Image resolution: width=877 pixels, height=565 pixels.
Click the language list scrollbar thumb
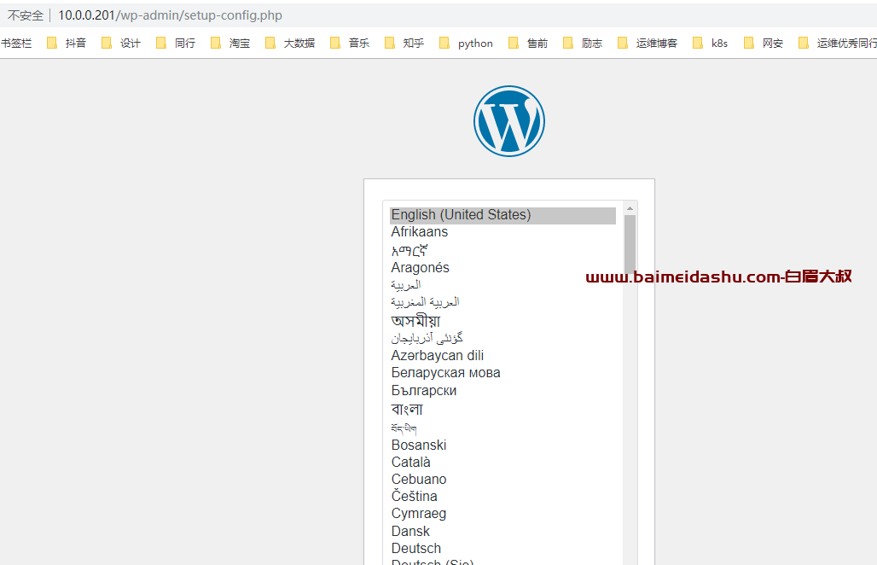630,244
